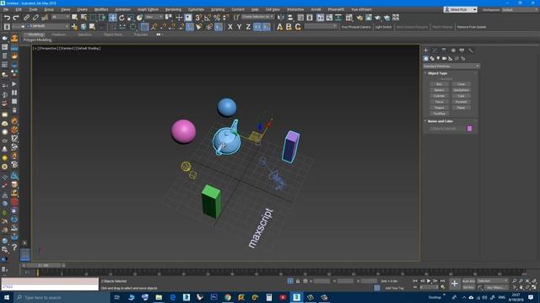This screenshot has height=303, width=540.
Task: Toggle the 3D Snaps icon
Action: (198, 18)
